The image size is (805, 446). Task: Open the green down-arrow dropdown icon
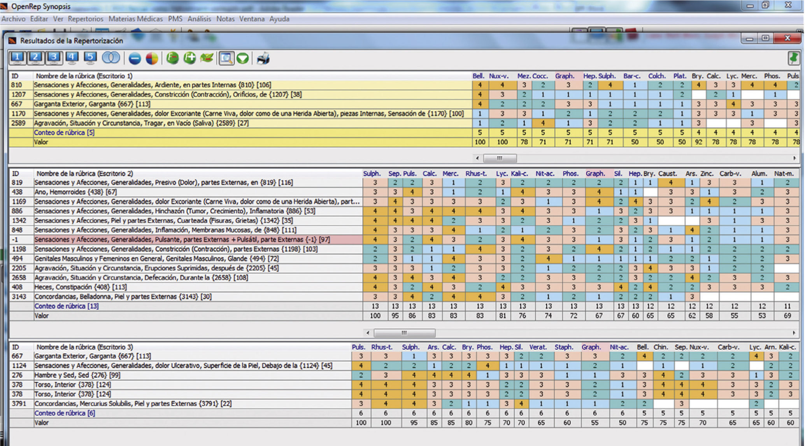point(243,59)
